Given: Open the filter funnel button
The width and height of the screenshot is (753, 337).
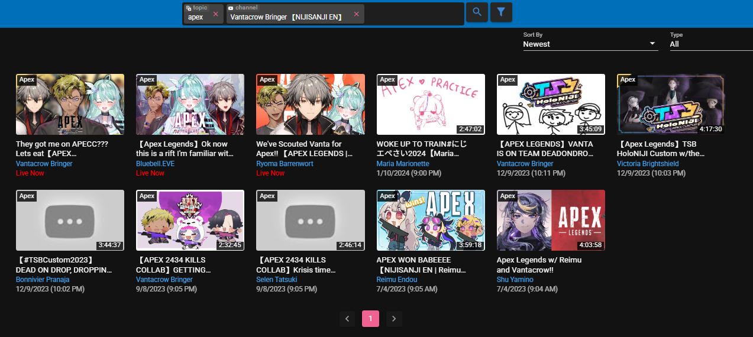Looking at the screenshot, I should point(501,12).
